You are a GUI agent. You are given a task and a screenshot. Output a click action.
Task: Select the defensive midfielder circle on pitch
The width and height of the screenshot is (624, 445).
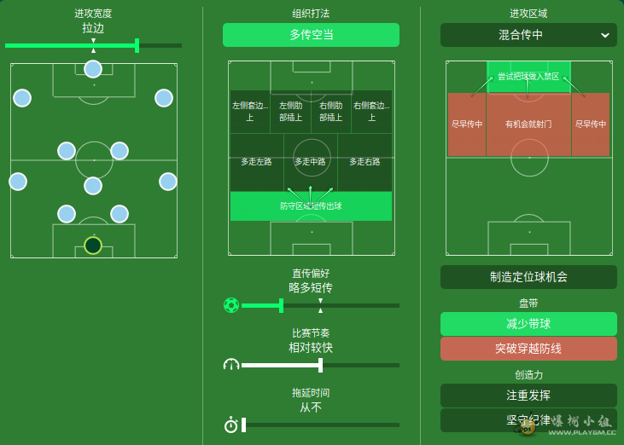coord(93,186)
